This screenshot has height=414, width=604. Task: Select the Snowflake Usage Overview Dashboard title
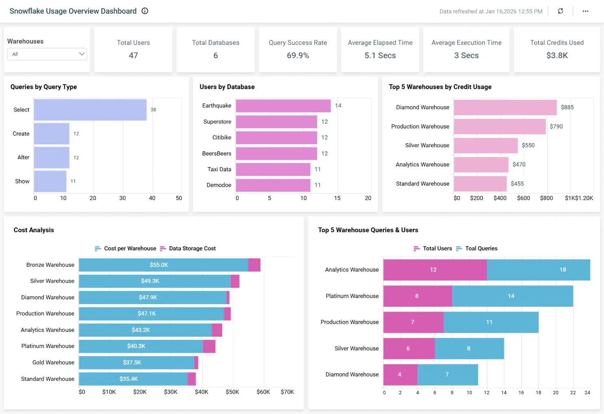73,11
